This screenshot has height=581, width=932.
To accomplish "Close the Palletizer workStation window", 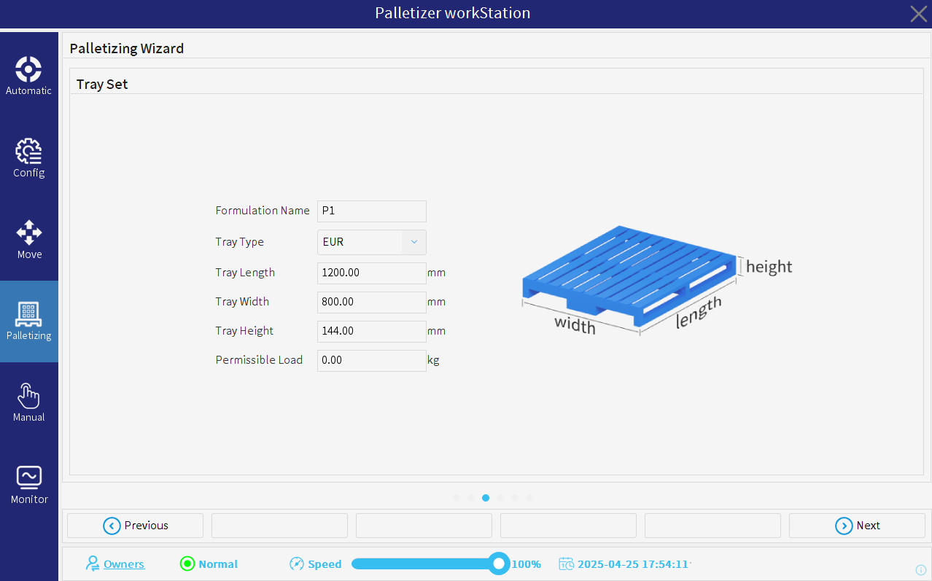I will pos(918,13).
